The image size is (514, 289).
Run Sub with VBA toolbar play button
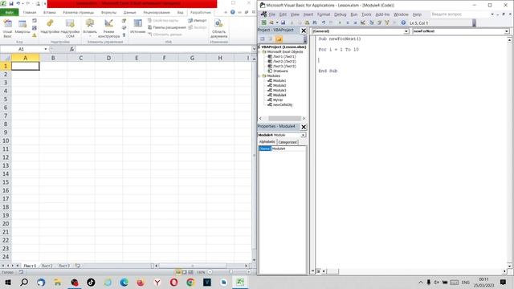340,22
